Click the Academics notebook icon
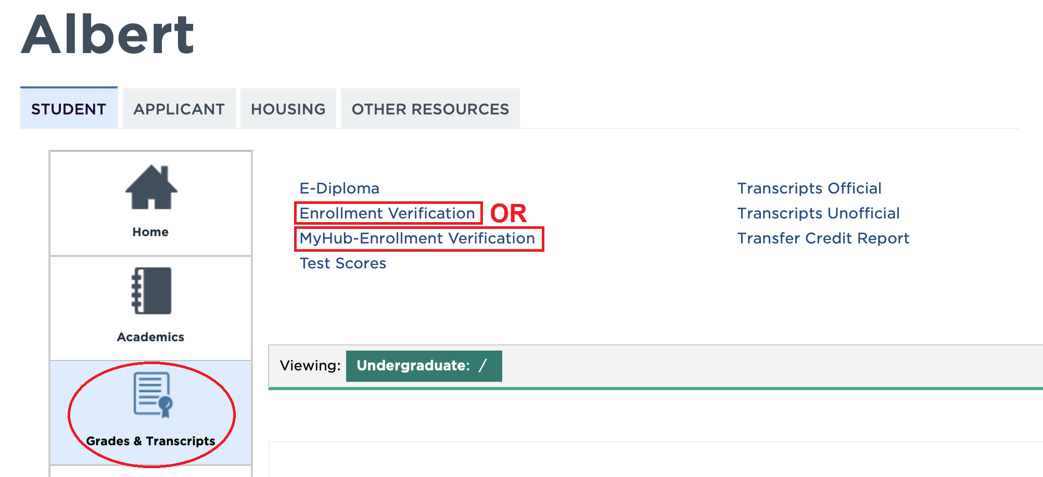The height and width of the screenshot is (477, 1043). point(151,291)
